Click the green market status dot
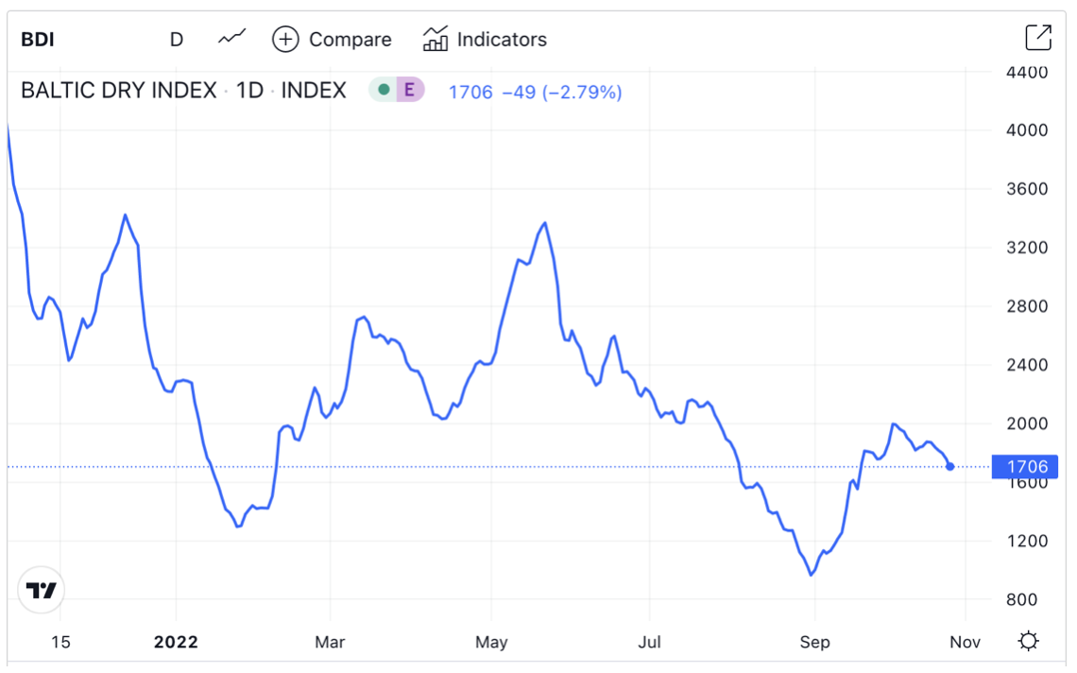The image size is (1077, 673). tap(383, 90)
